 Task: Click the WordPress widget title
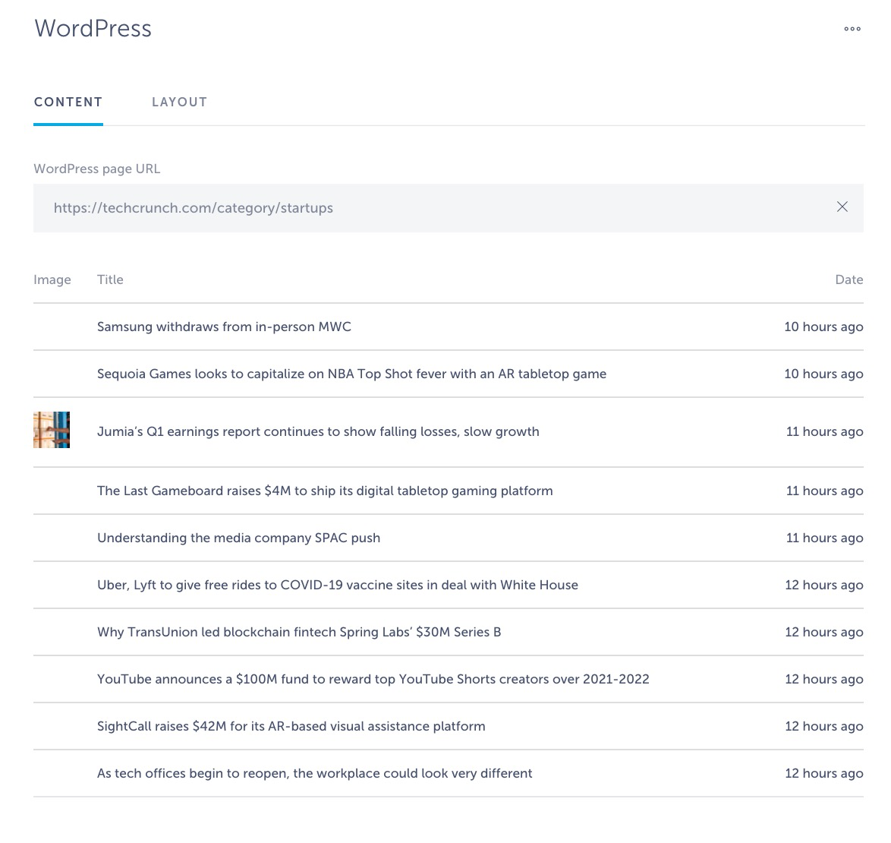point(93,28)
